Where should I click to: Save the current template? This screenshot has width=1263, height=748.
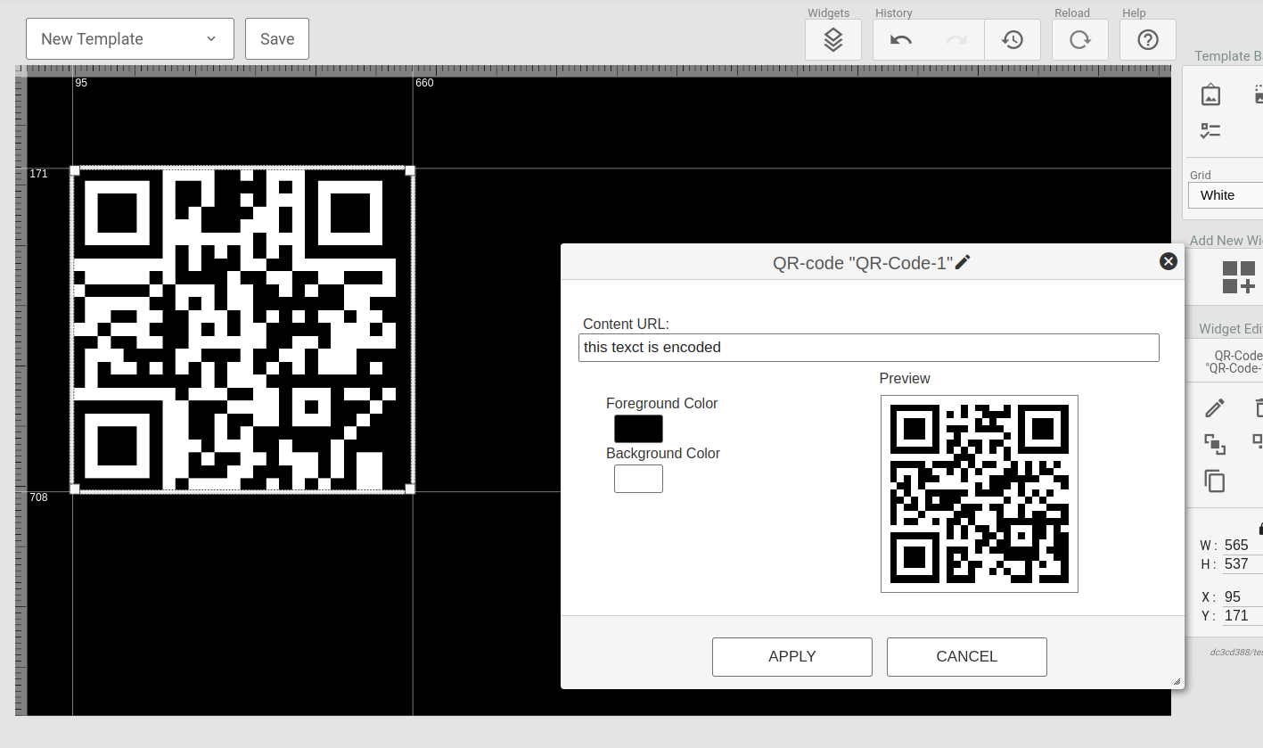[276, 38]
